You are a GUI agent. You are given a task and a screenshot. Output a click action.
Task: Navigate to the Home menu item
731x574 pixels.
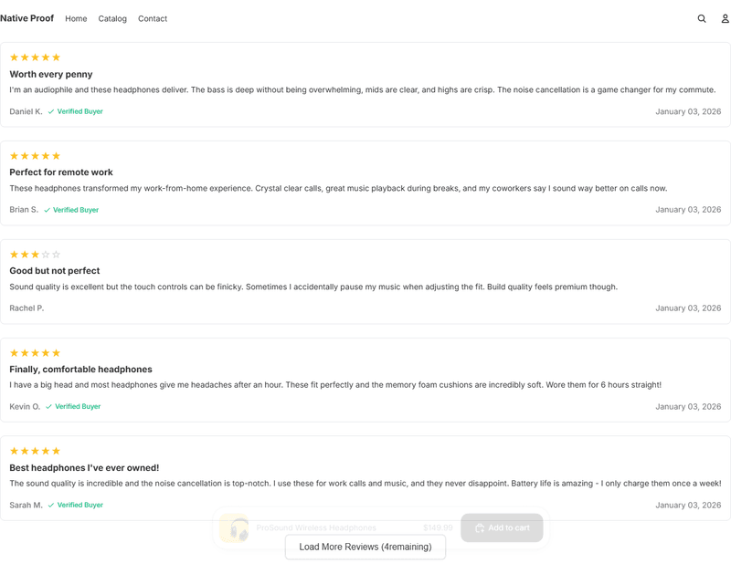coord(76,18)
